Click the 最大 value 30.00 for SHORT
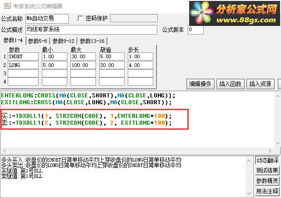Screen dimensions: 281x198 coord(83,56)
